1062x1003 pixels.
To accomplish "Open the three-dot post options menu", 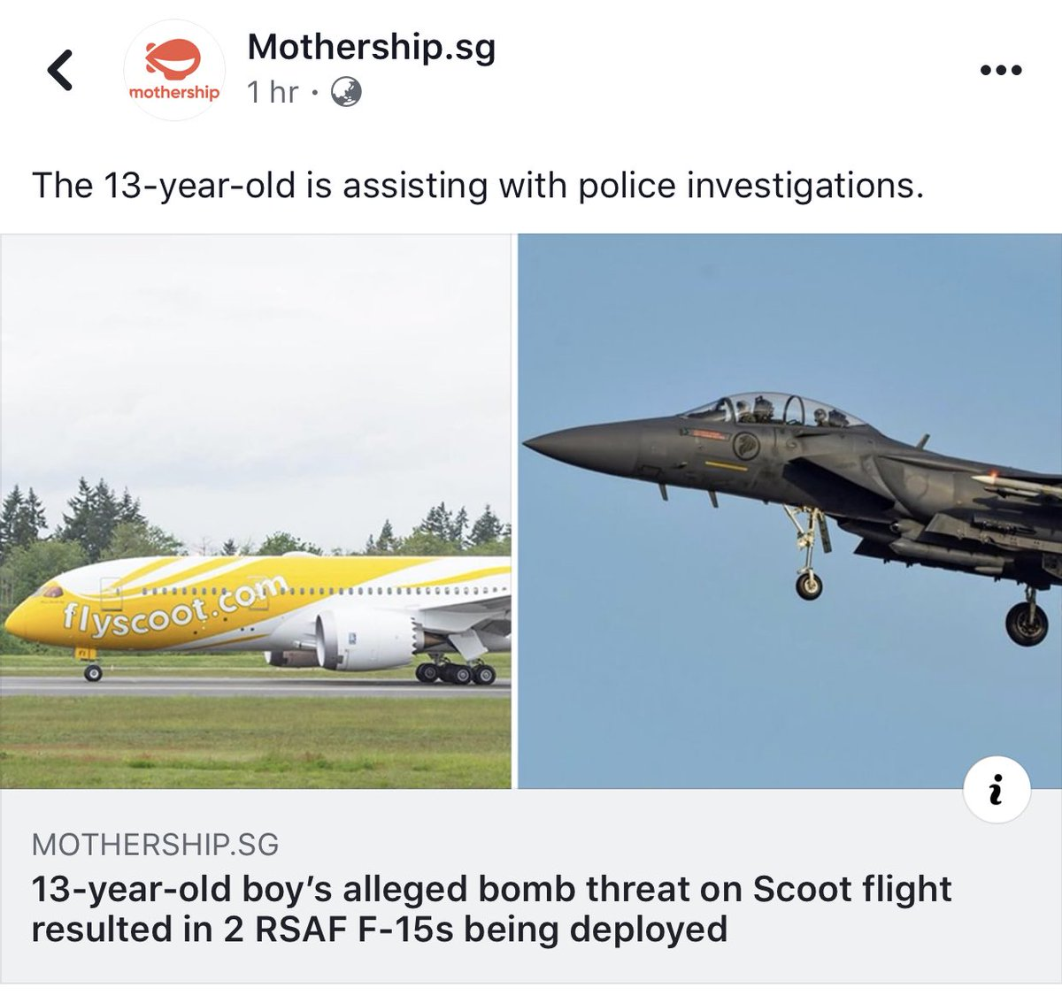I will 1001,71.
